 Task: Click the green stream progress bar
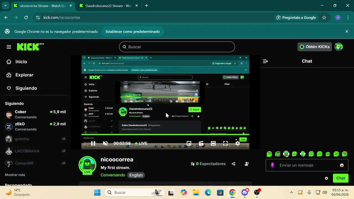[165, 135]
